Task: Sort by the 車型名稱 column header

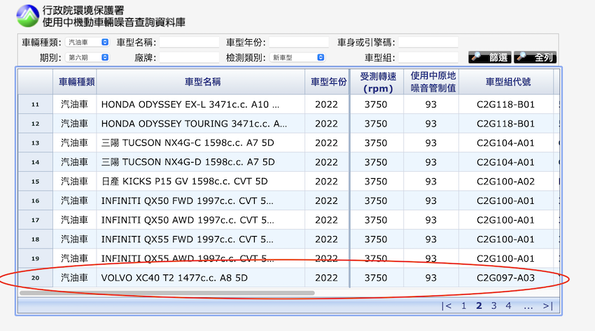Action: 202,82
